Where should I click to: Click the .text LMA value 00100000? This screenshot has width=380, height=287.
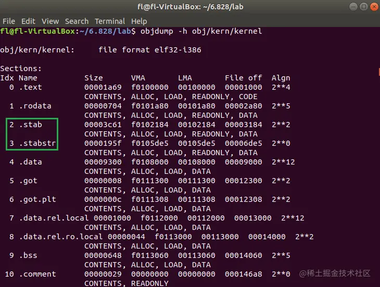197,87
